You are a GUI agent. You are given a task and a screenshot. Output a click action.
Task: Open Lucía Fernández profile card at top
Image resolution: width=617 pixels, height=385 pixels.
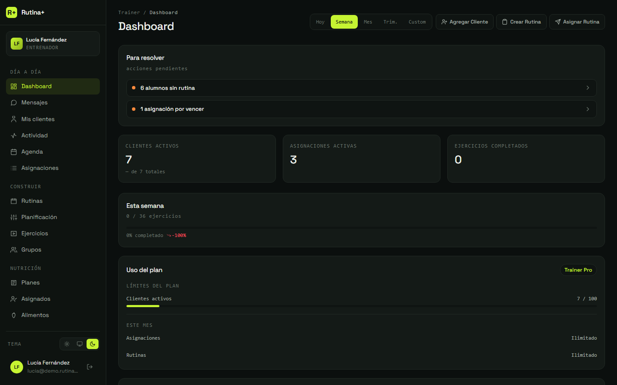(x=53, y=44)
